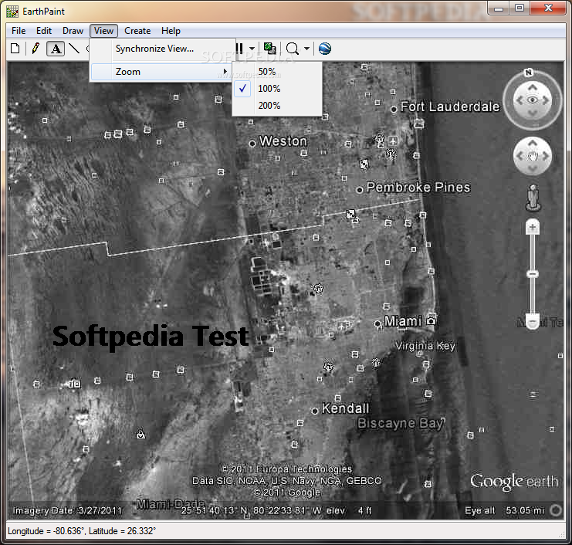Zoom in with slider plus button
The width and height of the screenshot is (572, 545).
[x=533, y=228]
